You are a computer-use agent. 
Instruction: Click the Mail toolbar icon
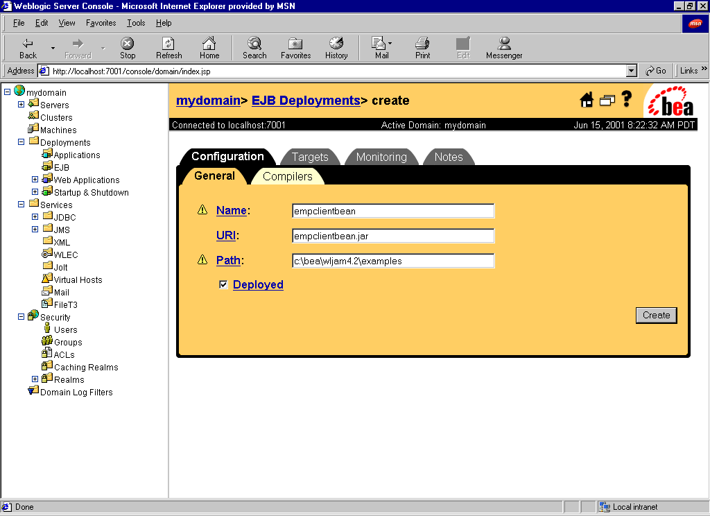381,48
